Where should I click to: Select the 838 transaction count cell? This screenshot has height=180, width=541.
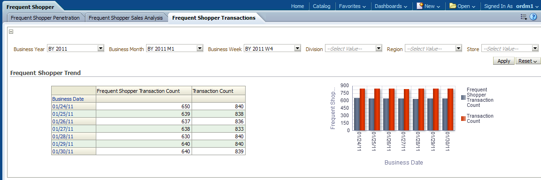pos(218,114)
